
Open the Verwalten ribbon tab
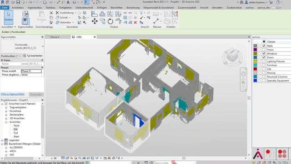pos(217,8)
